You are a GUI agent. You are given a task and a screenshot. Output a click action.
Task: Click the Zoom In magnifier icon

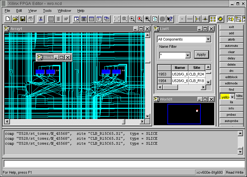coord(132,19)
